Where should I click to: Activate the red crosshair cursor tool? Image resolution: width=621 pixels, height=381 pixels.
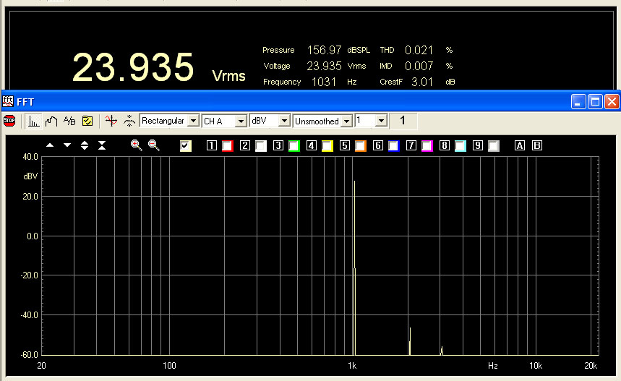click(x=111, y=121)
